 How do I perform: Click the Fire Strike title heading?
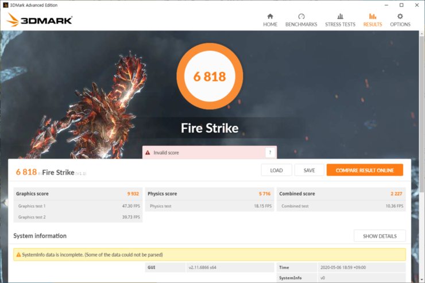pyautogui.click(x=210, y=128)
